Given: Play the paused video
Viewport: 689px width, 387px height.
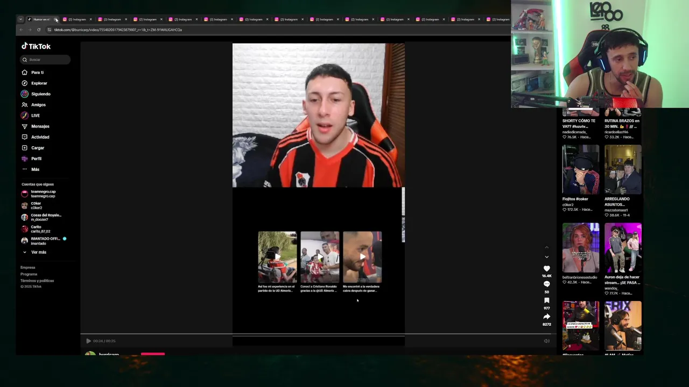Looking at the screenshot, I should pos(88,341).
